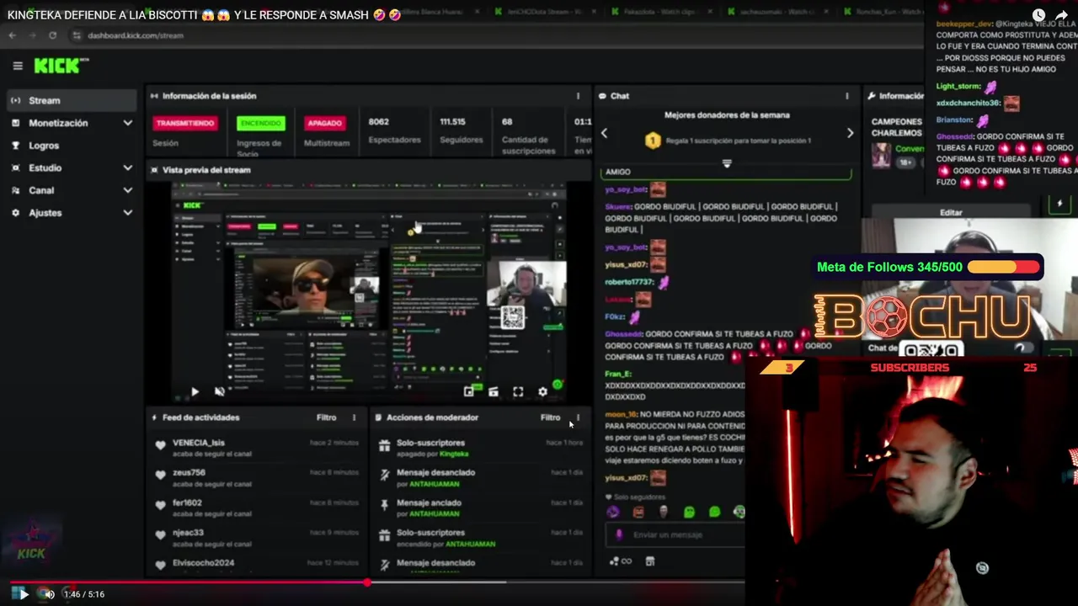Toggle the ENCENDIDO partner income badge
Viewport: 1078px width, 606px height.
tap(260, 123)
